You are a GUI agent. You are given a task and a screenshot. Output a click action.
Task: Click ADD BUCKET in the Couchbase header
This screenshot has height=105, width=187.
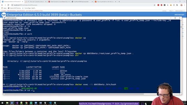(x=179, y=15)
